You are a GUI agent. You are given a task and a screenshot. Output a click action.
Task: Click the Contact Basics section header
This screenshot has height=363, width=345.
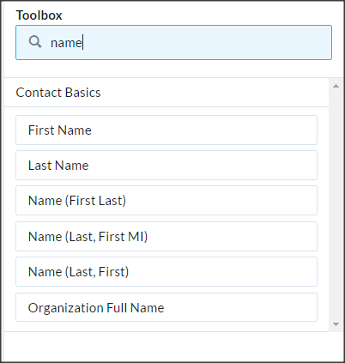click(x=166, y=93)
